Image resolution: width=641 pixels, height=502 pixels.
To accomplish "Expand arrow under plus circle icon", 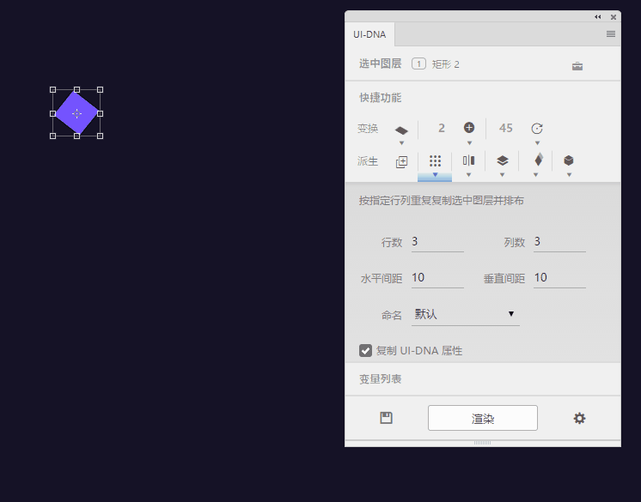I will [469, 142].
